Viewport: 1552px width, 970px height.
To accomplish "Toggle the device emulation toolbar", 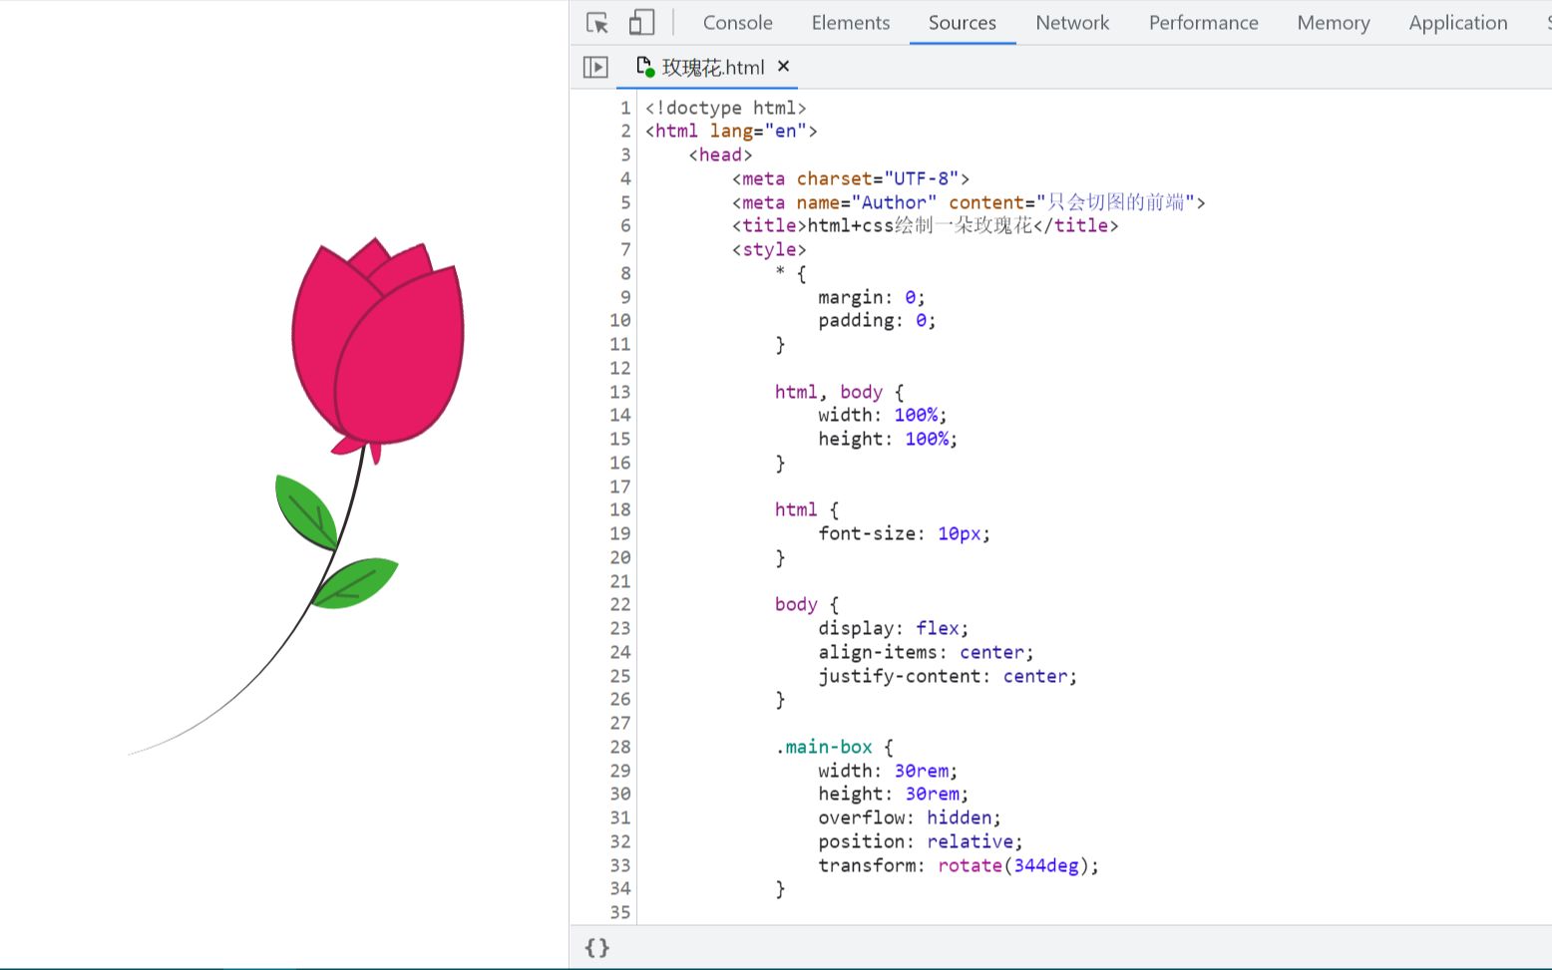I will tap(641, 22).
